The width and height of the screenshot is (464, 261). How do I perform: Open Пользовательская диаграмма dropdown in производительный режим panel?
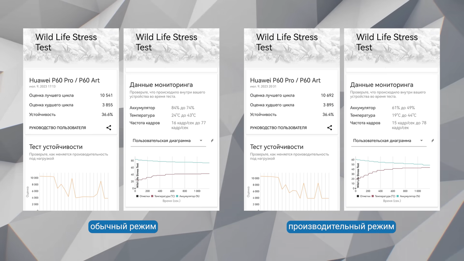point(388,141)
